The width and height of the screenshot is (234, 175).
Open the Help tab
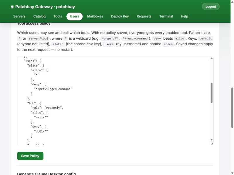(184, 16)
